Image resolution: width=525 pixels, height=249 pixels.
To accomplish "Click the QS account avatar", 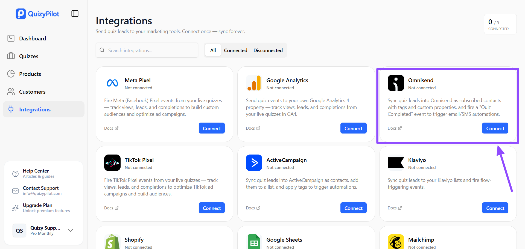I will pos(19,230).
